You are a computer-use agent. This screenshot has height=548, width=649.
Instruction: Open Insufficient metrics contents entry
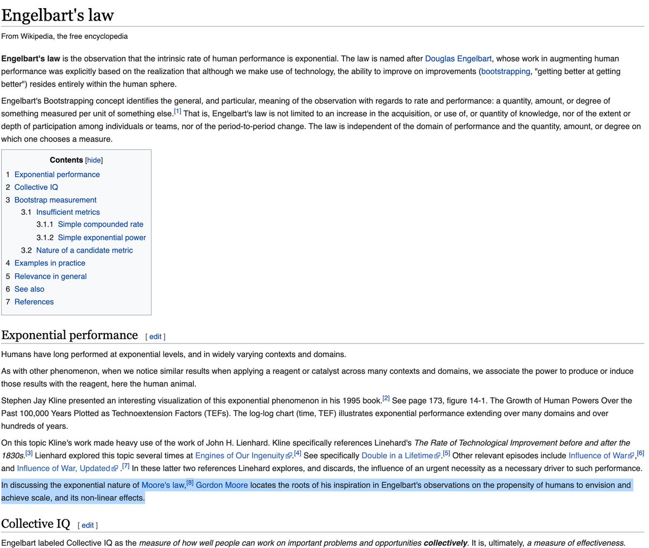(68, 212)
